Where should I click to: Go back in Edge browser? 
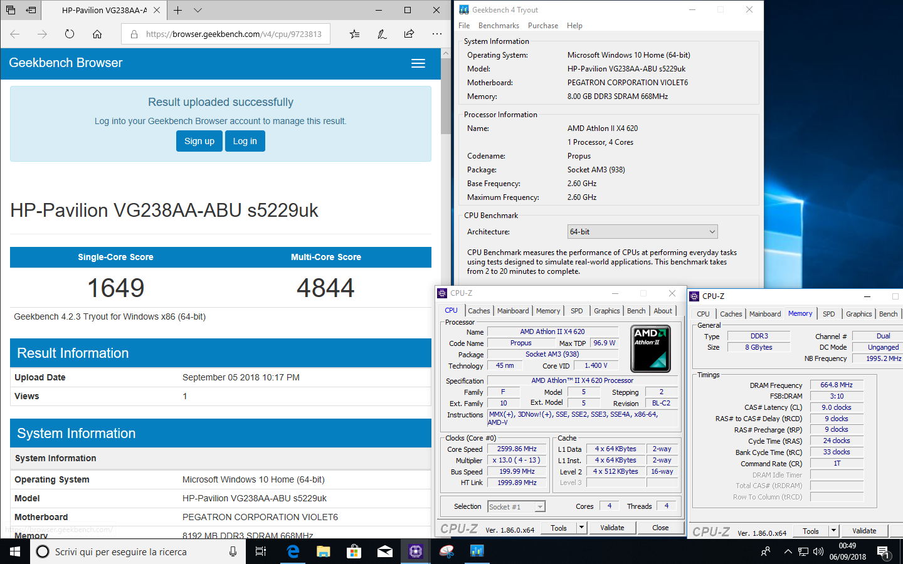click(15, 34)
